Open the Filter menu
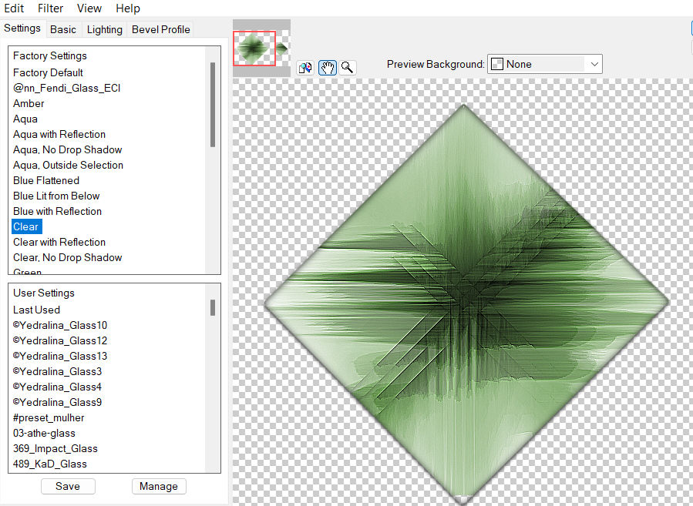This screenshot has height=506, width=693. 50,8
